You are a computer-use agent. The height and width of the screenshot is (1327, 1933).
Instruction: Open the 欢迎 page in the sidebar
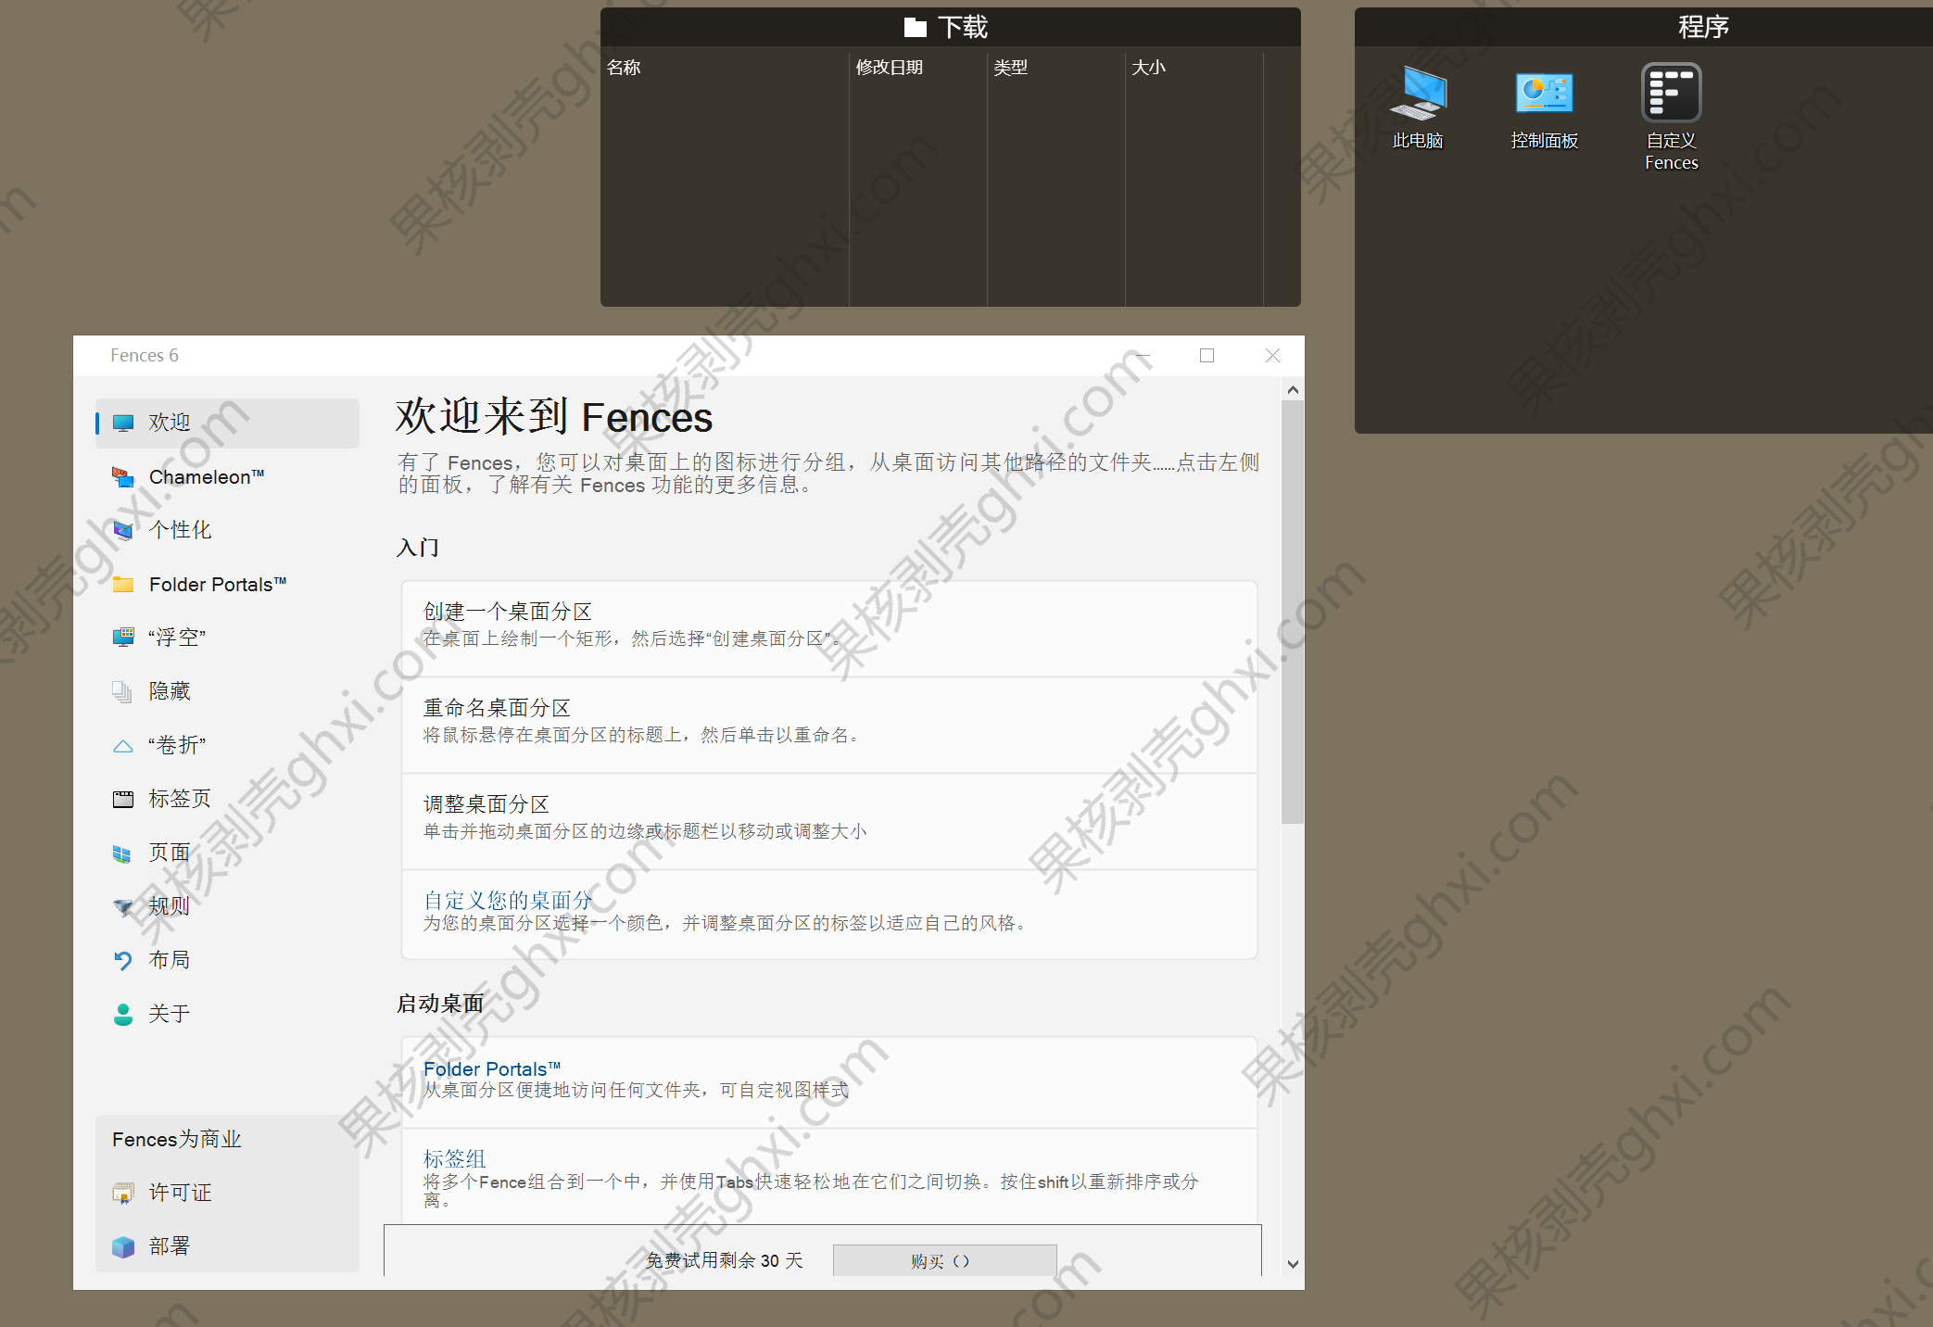click(x=171, y=423)
